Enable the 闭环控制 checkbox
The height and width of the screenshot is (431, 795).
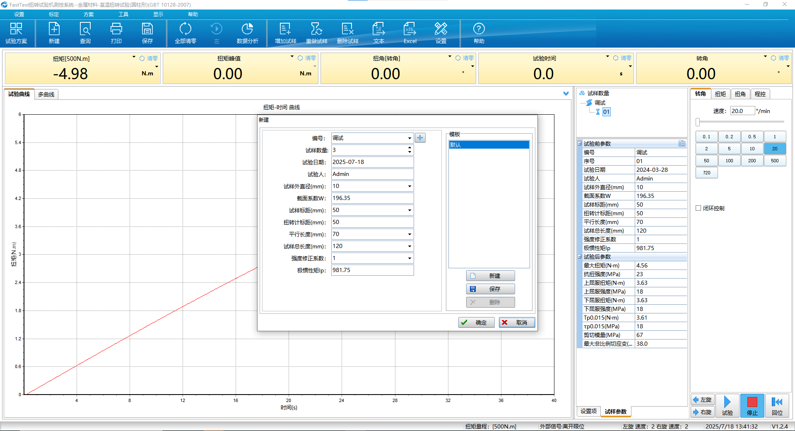click(x=699, y=208)
